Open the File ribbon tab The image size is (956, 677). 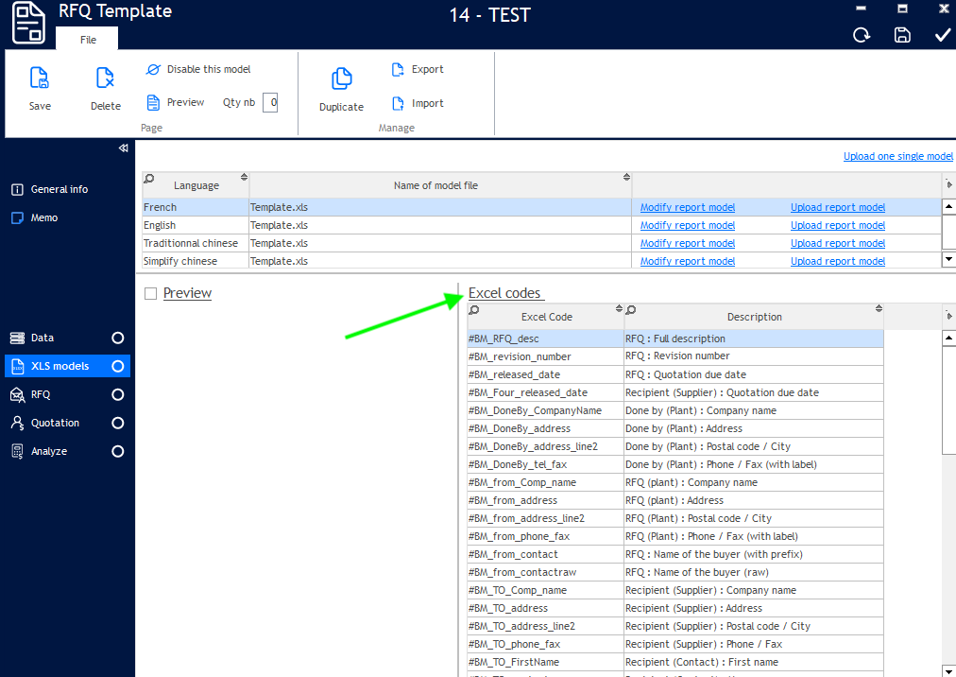(x=88, y=40)
